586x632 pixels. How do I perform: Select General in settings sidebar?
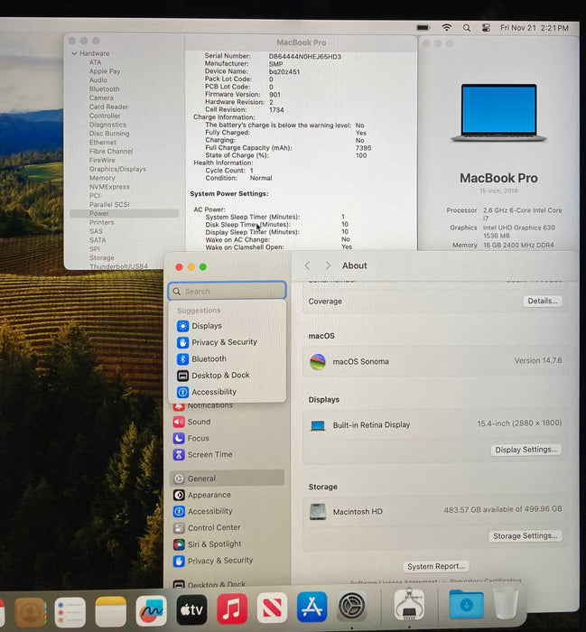227,479
